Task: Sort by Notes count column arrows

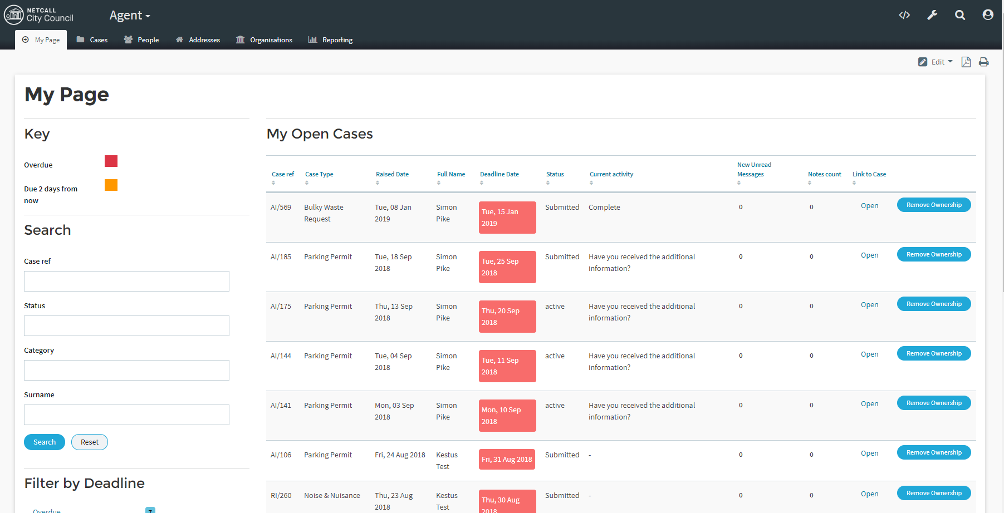Action: (x=810, y=182)
